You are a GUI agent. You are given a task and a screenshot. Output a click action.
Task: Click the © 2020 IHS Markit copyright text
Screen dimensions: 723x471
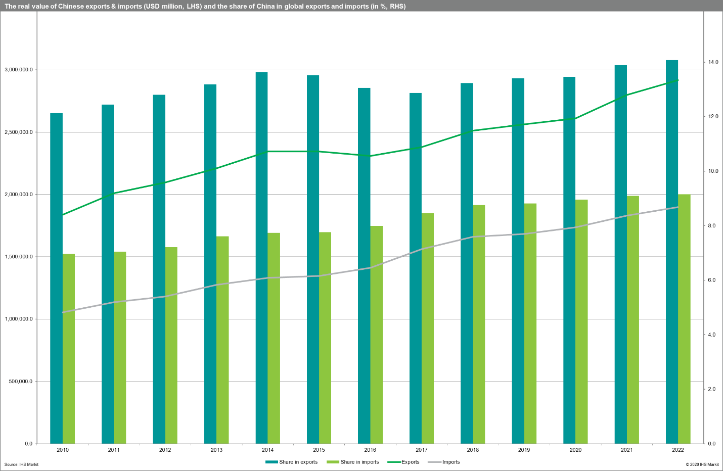click(702, 464)
